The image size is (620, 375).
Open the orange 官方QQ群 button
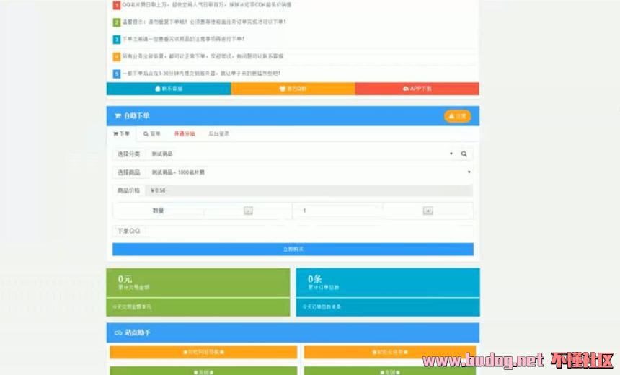point(293,89)
